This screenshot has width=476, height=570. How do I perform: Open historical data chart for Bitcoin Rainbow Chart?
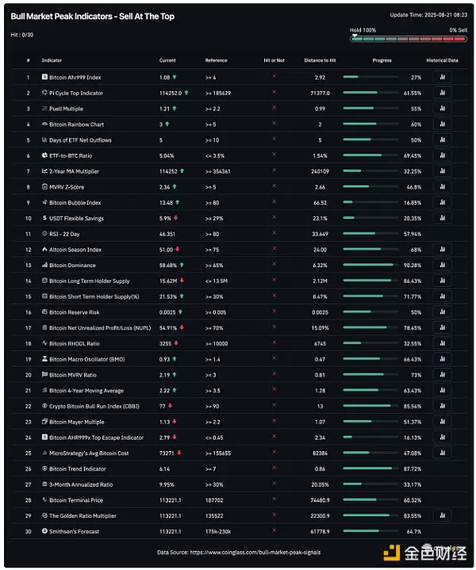(x=442, y=124)
